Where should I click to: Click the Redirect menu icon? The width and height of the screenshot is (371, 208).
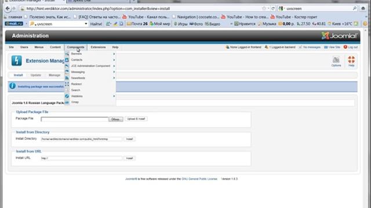pyautogui.click(x=67, y=84)
